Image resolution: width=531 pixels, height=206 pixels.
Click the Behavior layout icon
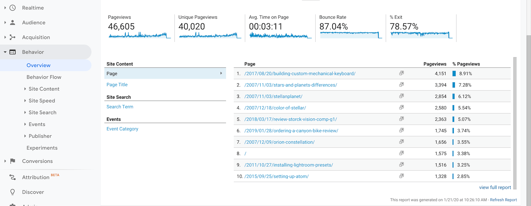13,52
